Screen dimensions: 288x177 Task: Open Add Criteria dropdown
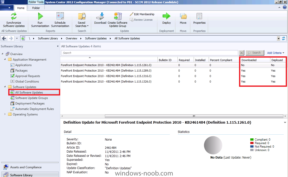point(276,53)
